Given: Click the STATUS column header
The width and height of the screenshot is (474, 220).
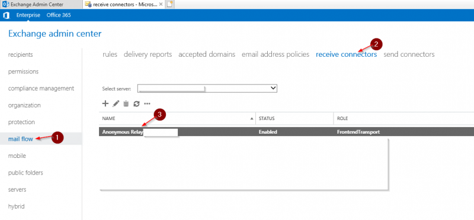Looking at the screenshot, I should 294,119.
